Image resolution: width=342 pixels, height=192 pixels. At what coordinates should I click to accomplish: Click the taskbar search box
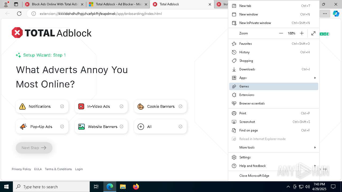tap(51, 187)
